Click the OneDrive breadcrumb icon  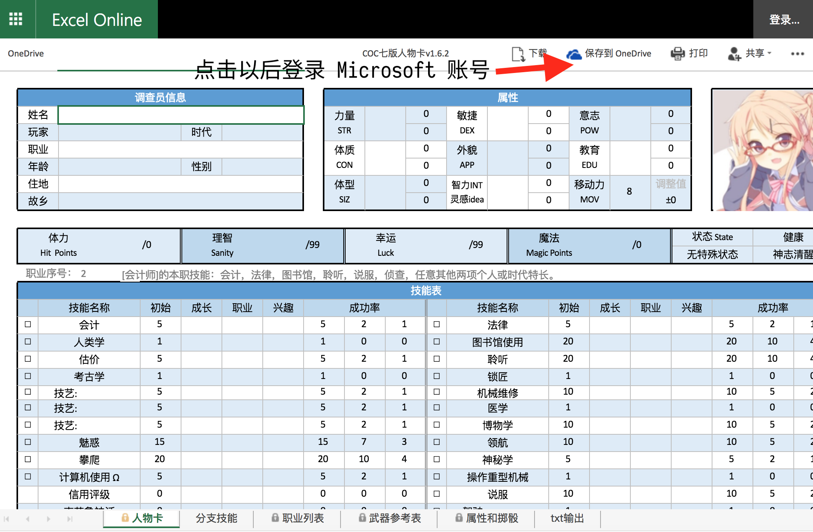tap(26, 53)
